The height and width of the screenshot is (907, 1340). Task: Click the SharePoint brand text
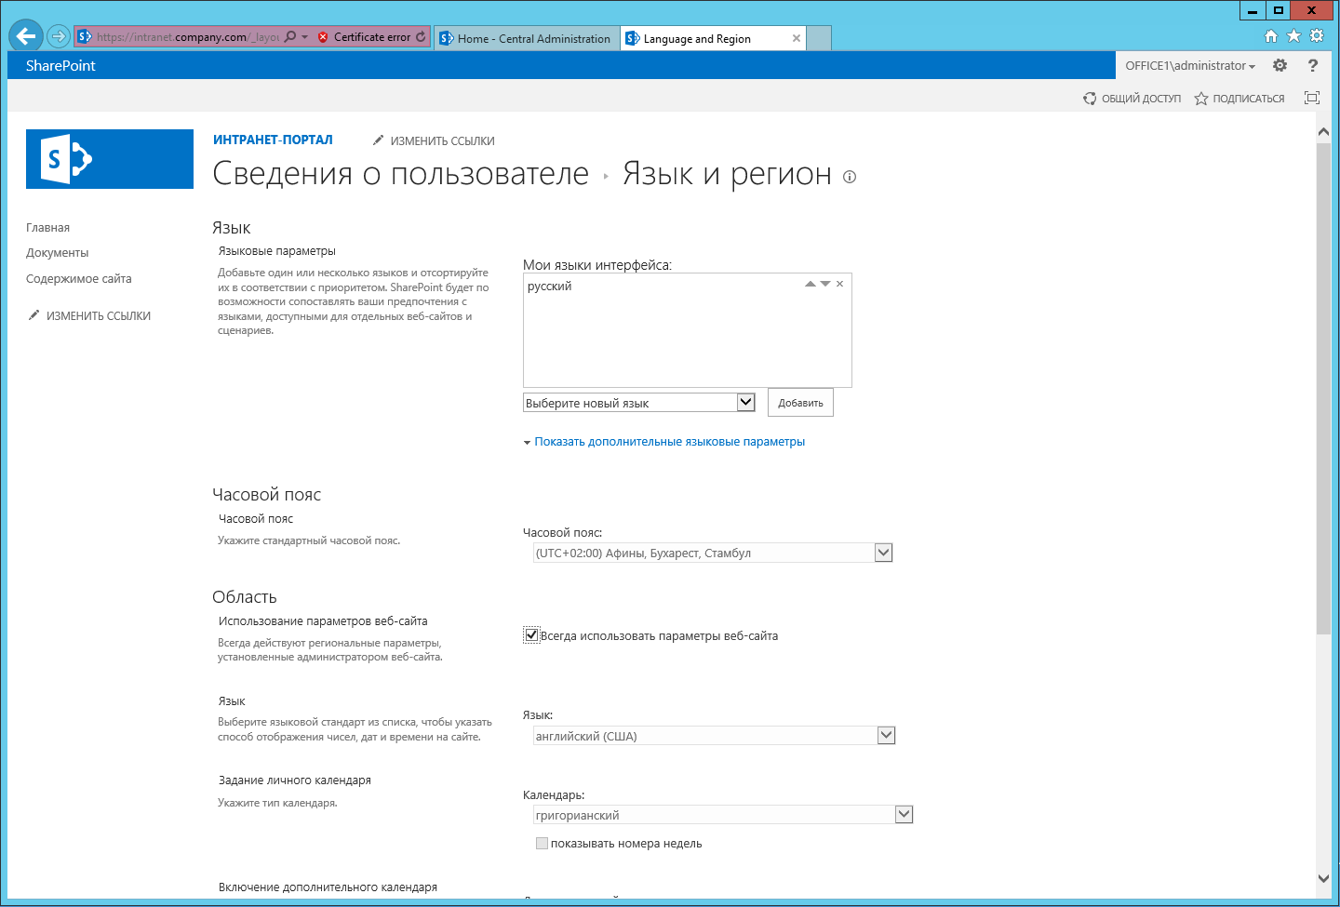click(x=60, y=65)
